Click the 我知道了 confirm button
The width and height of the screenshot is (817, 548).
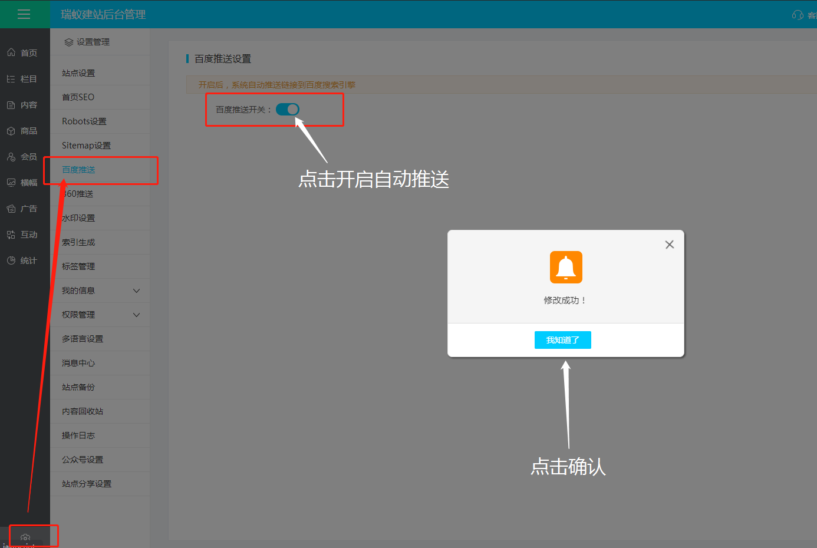[563, 340]
